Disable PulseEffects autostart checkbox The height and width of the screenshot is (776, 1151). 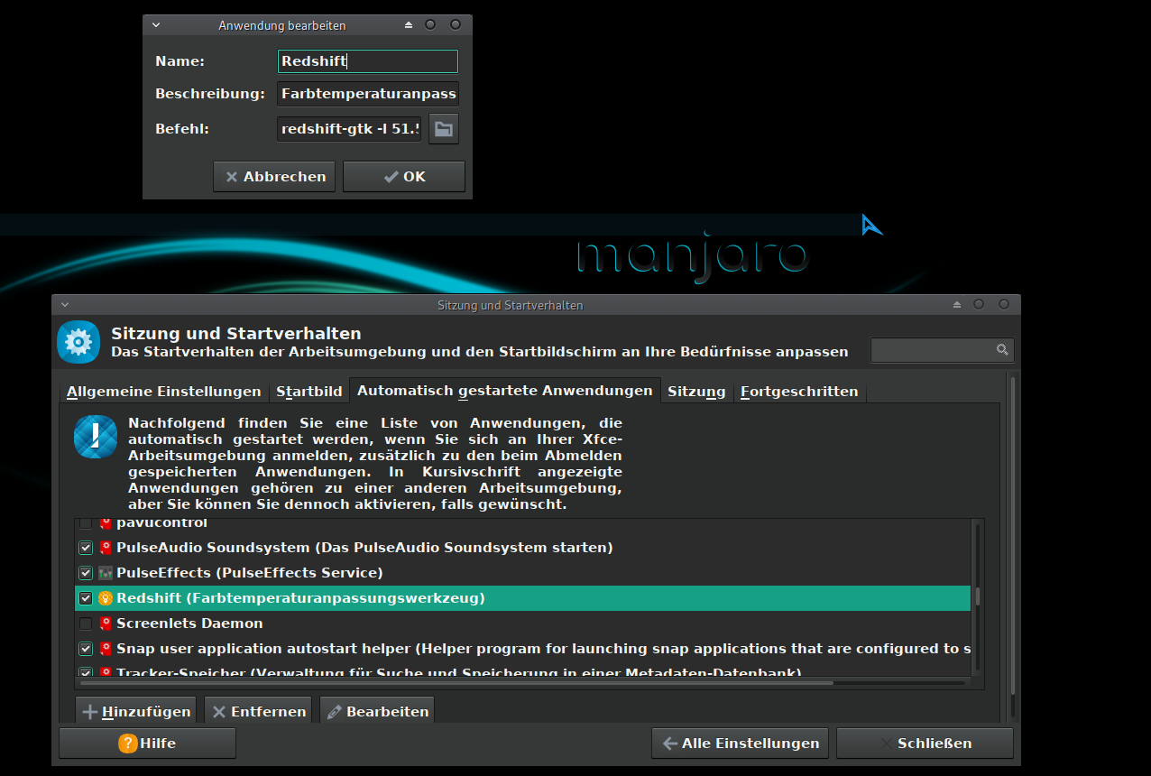tap(86, 573)
